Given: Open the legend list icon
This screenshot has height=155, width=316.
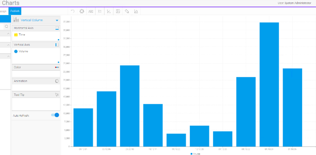Looking at the screenshot, I should 100,11.
